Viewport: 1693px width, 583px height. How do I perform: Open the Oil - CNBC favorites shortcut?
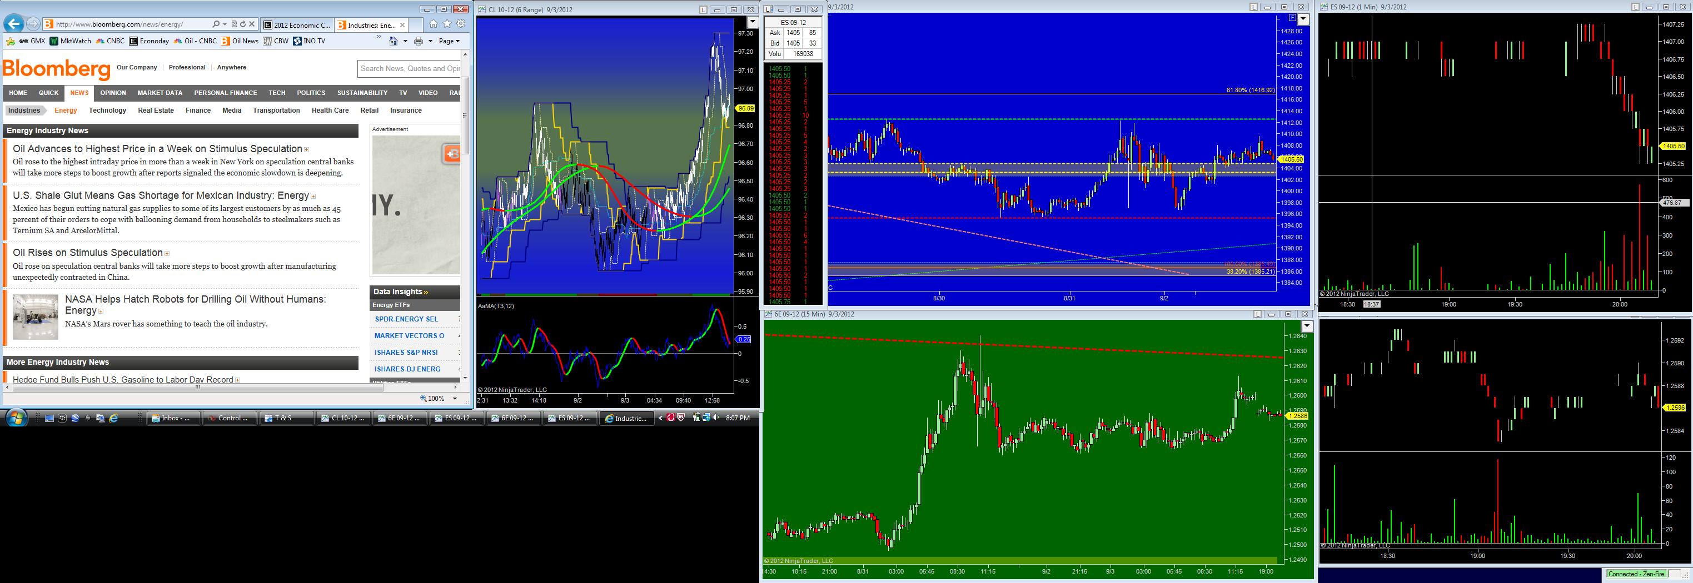[195, 41]
